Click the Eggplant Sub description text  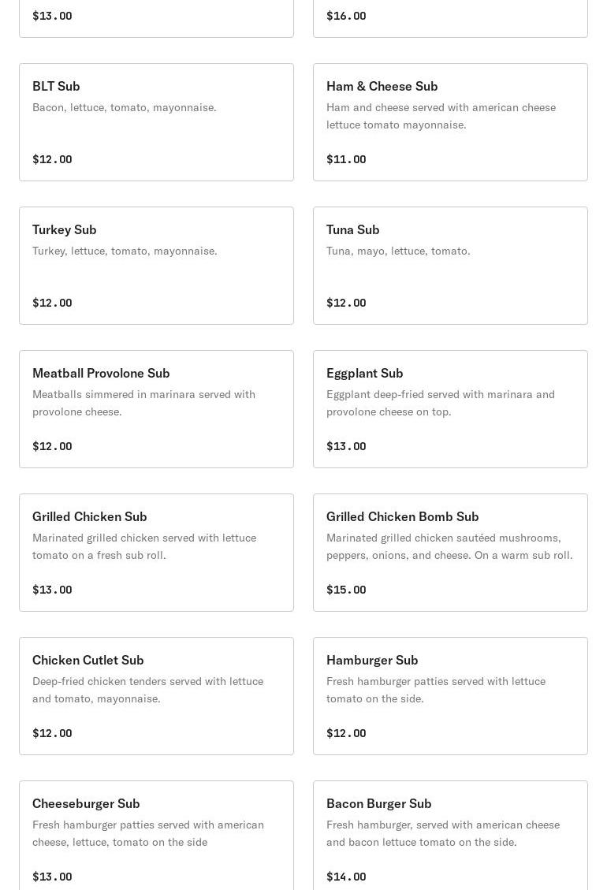point(441,403)
